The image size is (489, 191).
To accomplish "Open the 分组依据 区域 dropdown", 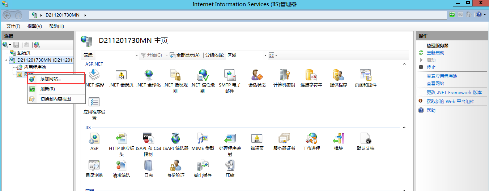I will 247,55.
